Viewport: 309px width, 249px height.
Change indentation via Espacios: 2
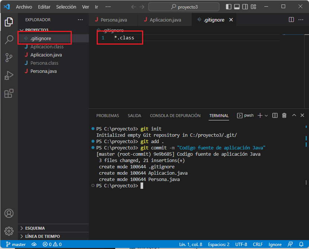pos(219,245)
